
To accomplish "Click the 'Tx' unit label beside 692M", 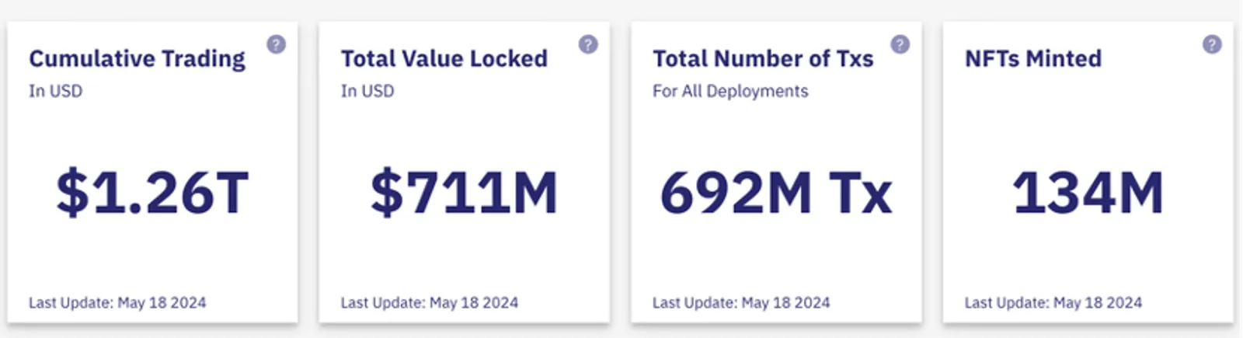I will tap(861, 193).
